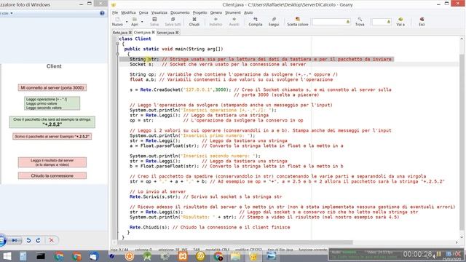The image size is (466, 262).
Task: Open the Strumenti menu
Action: pos(233,12)
